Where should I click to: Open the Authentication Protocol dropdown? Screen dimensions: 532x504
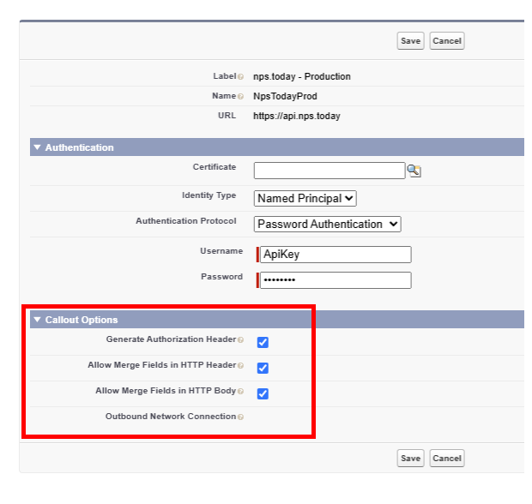click(327, 224)
